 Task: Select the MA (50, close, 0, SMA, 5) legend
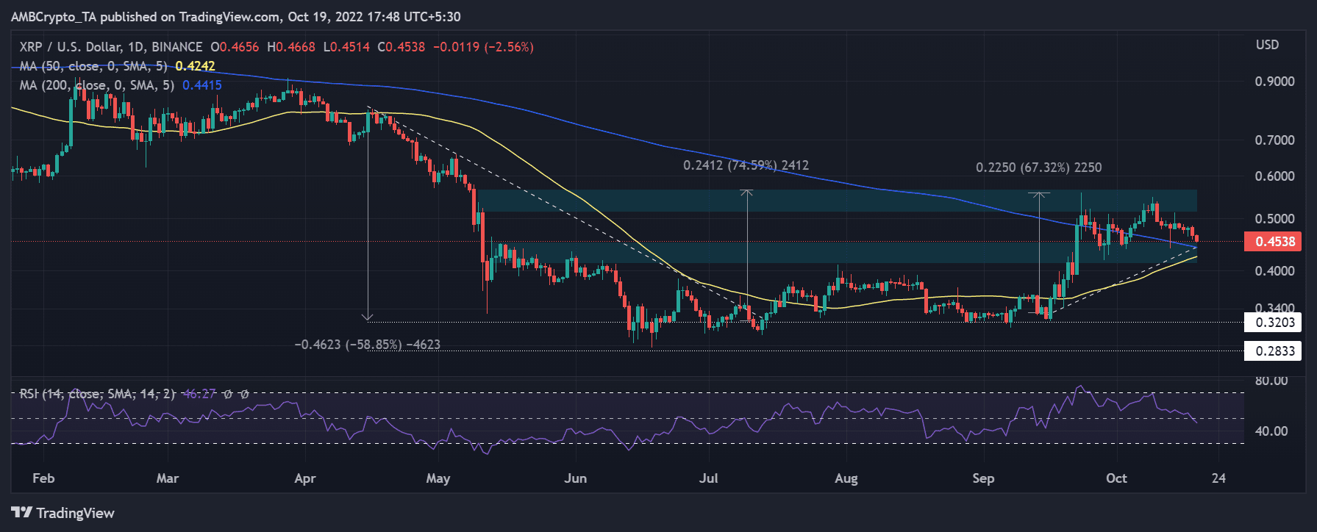[93, 66]
